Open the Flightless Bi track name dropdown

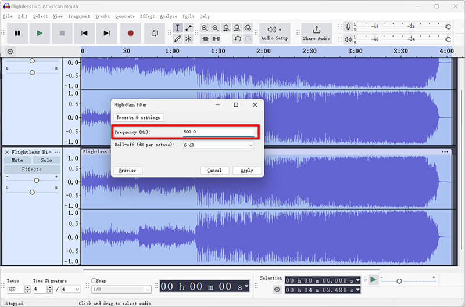click(x=31, y=152)
